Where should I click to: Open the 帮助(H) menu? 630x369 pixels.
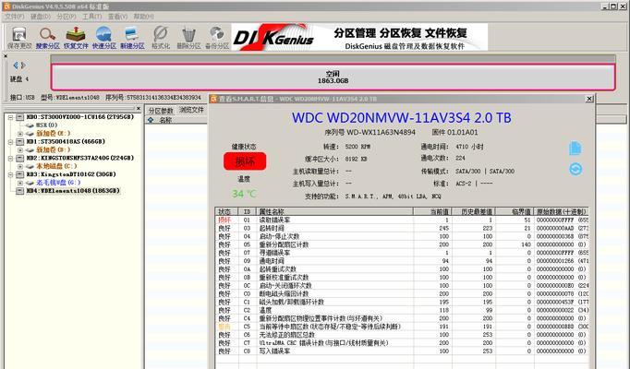[143, 17]
